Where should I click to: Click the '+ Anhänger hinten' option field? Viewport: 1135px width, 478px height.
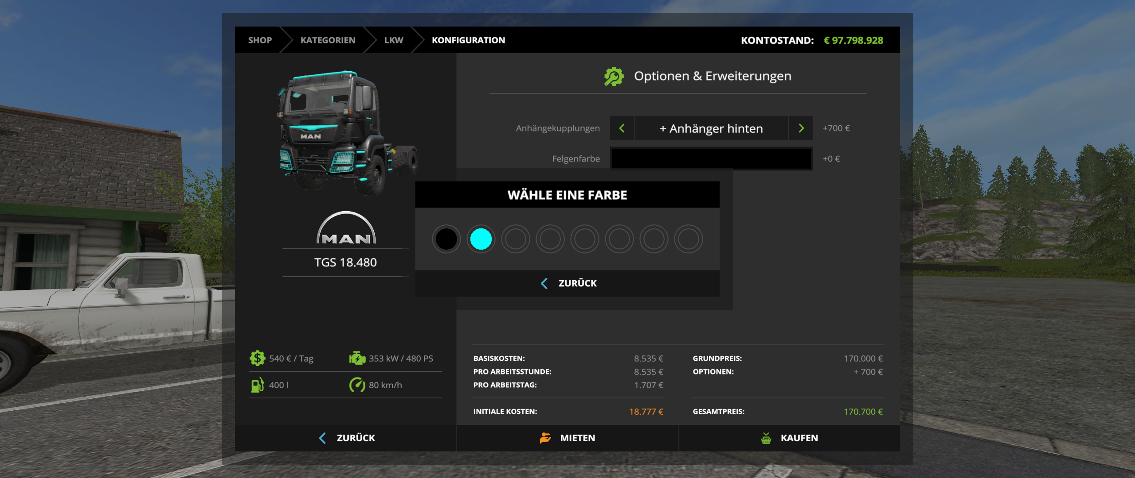point(711,128)
